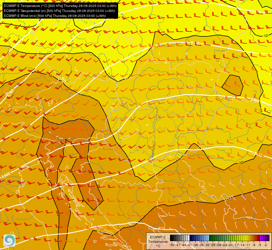
Task: Click the -44 legend tick label
Action: (184, 245)
